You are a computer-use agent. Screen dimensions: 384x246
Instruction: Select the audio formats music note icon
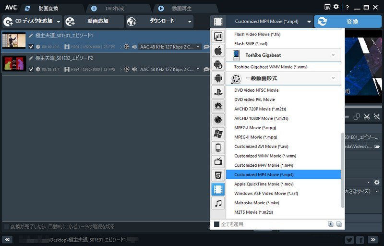pos(218,203)
